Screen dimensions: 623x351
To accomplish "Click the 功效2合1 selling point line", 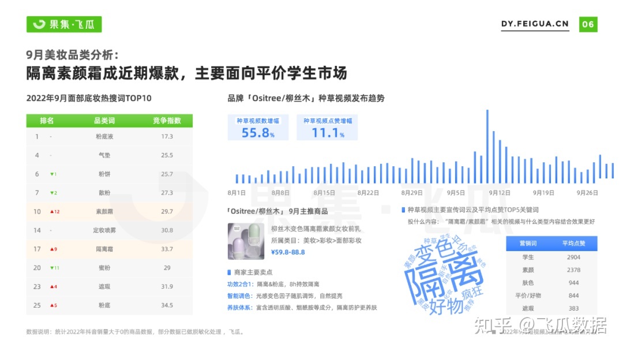I will tap(273, 284).
